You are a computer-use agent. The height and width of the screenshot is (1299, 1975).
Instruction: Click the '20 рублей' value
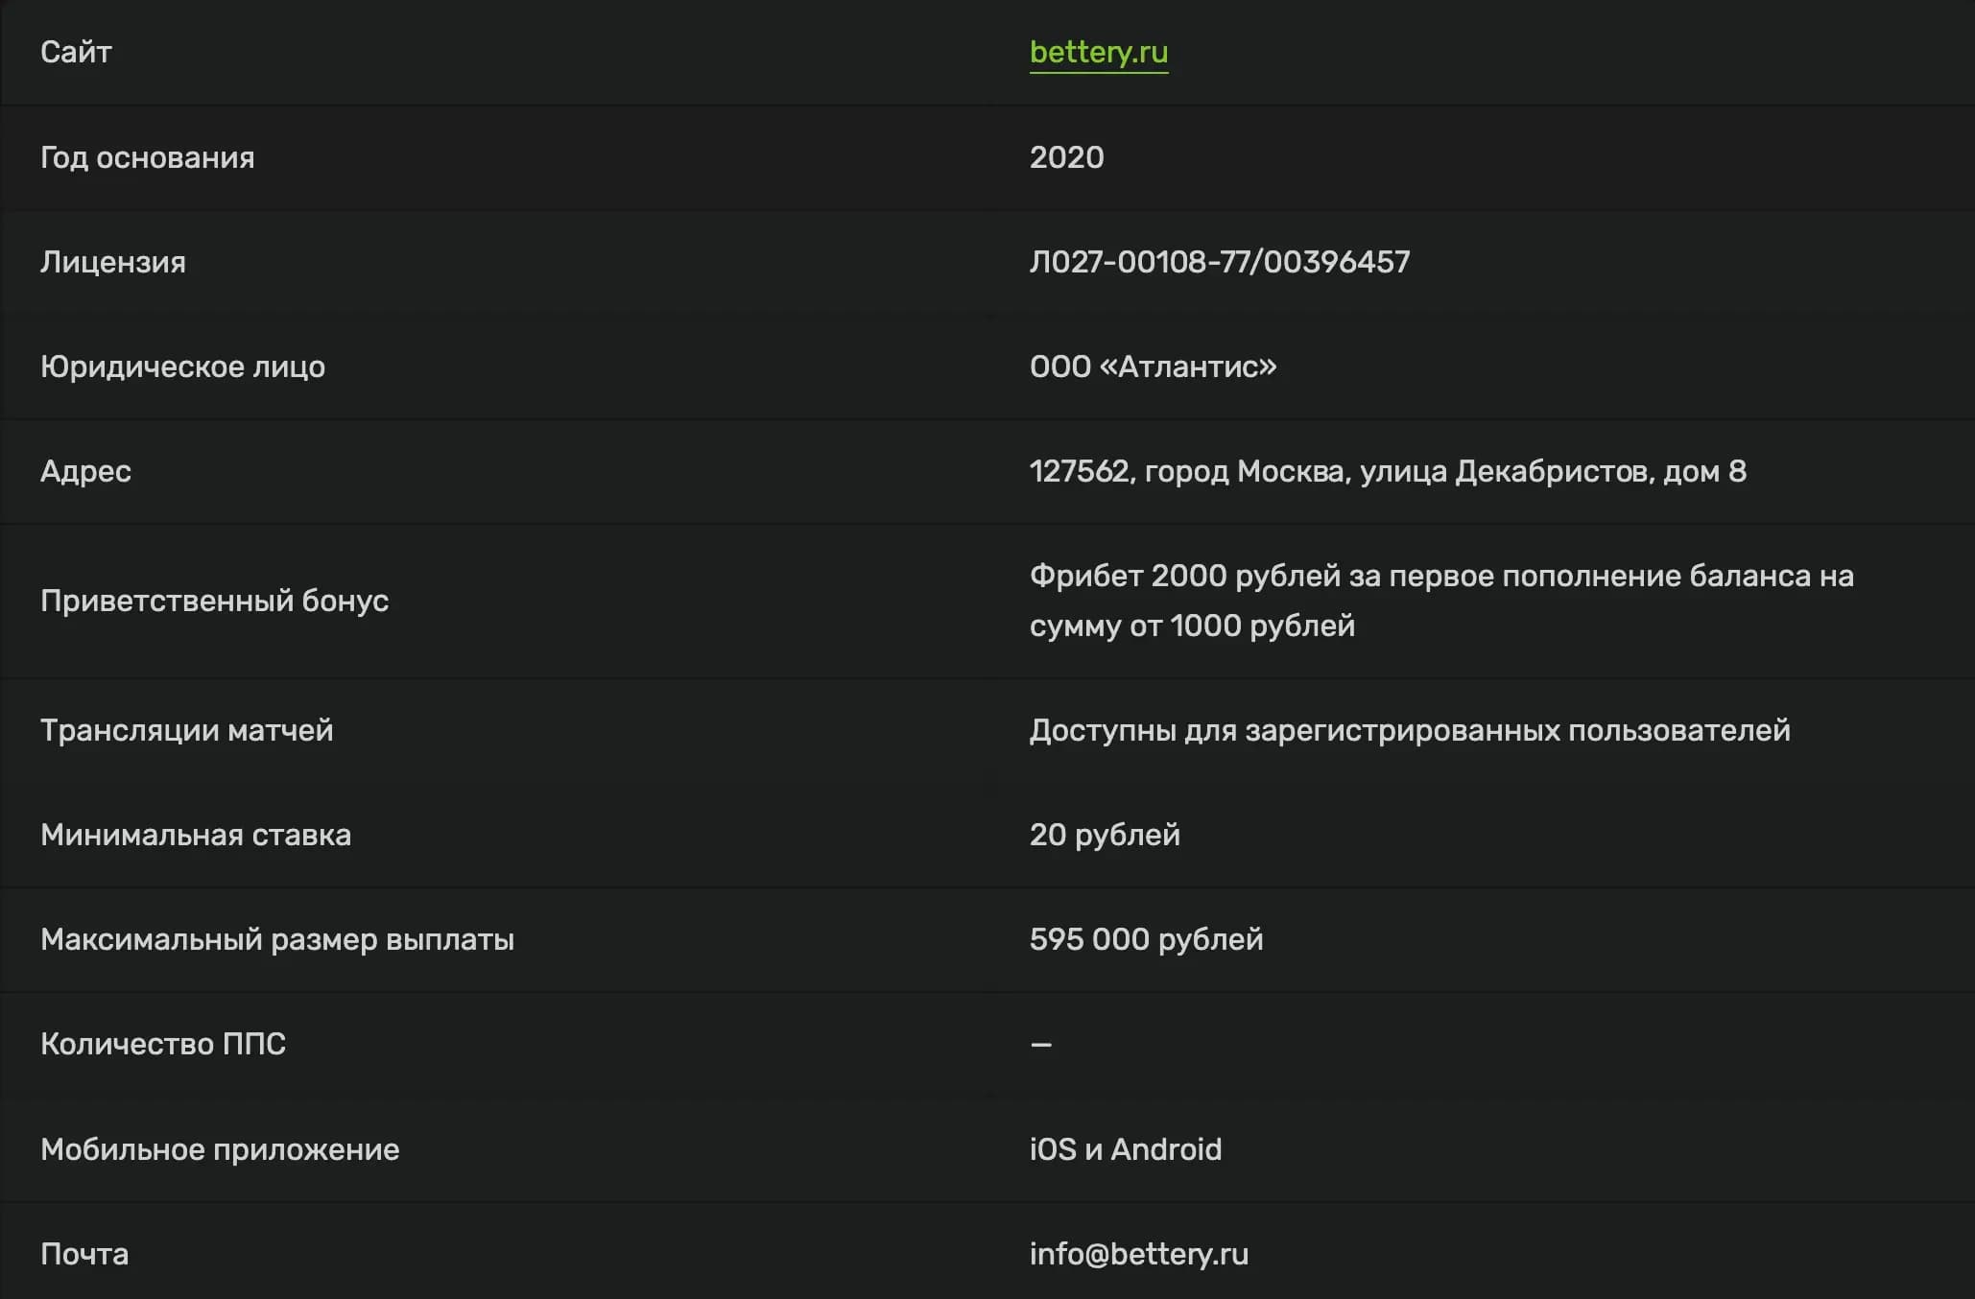tap(1105, 835)
